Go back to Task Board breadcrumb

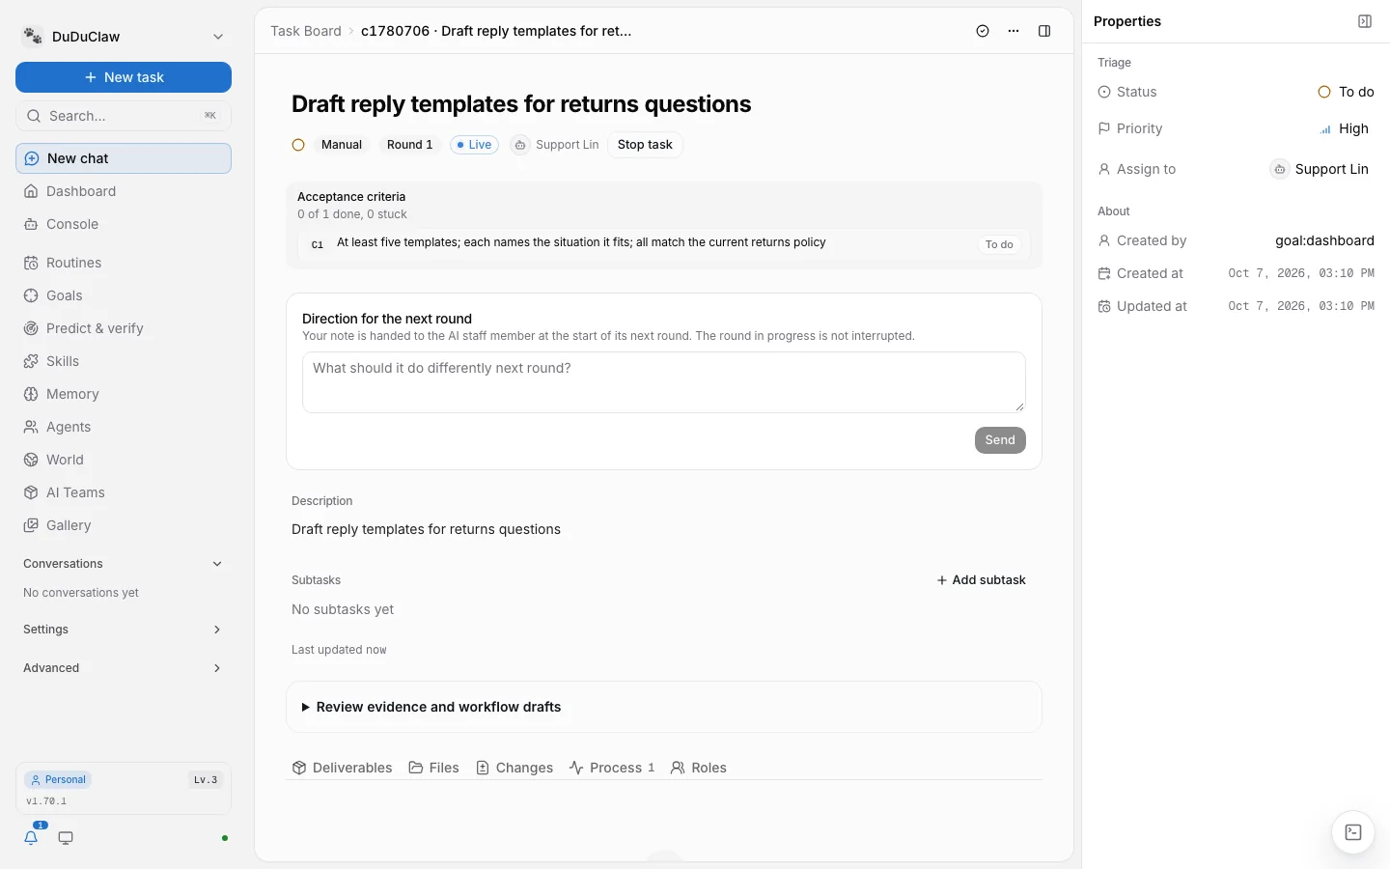[x=306, y=31]
